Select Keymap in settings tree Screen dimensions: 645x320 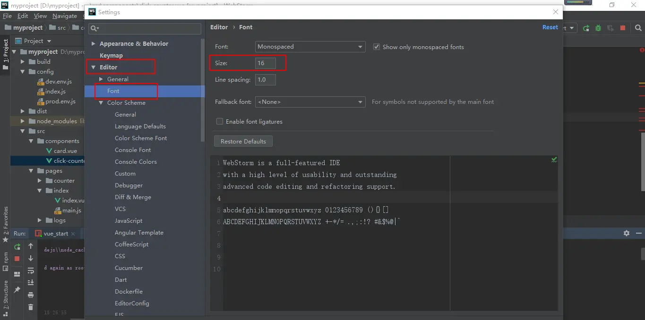[111, 55]
